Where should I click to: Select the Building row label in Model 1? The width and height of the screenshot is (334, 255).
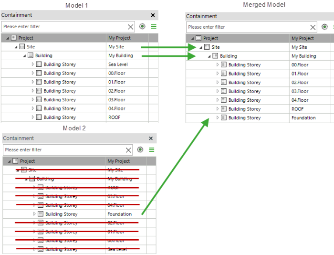44,56
